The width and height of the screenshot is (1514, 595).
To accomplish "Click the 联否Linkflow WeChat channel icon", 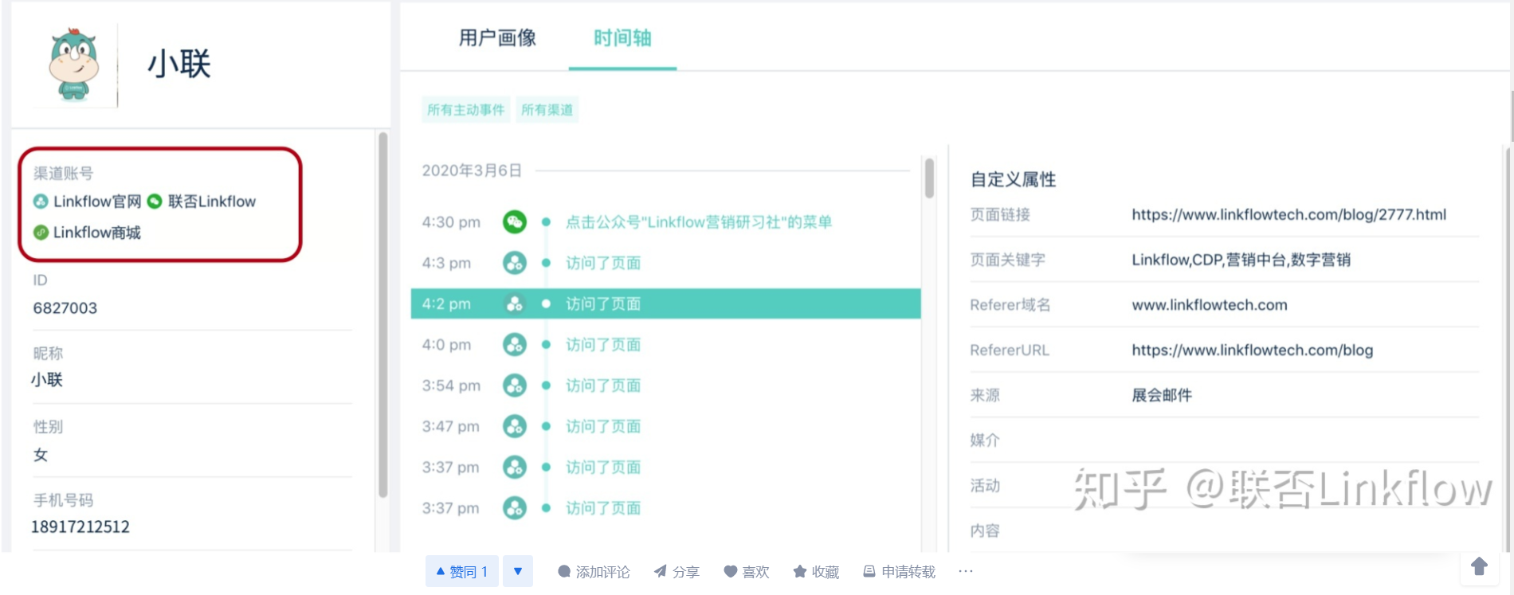I will 155,202.
